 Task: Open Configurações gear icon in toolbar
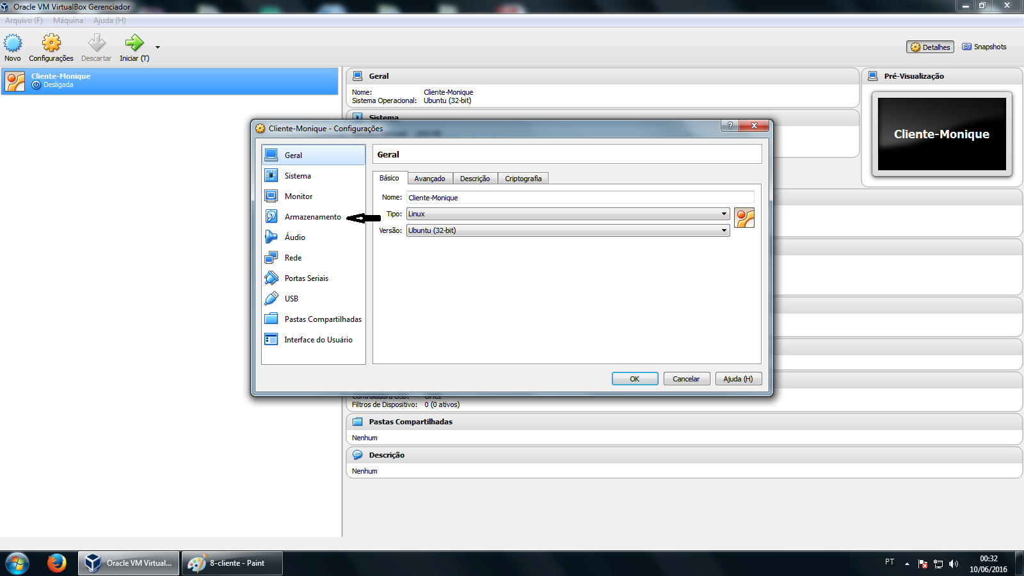pos(51,43)
